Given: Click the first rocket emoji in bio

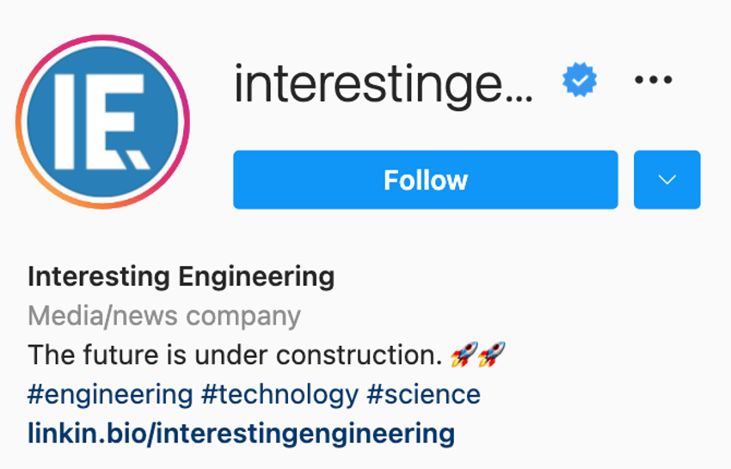Looking at the screenshot, I should 464,354.
